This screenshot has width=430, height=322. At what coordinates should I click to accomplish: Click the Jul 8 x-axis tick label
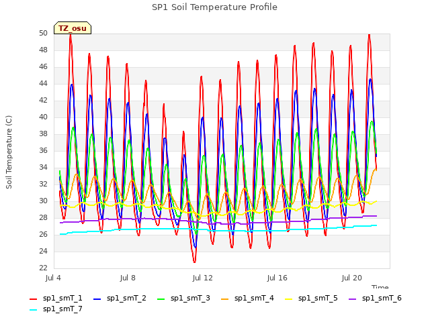[x=128, y=278]
